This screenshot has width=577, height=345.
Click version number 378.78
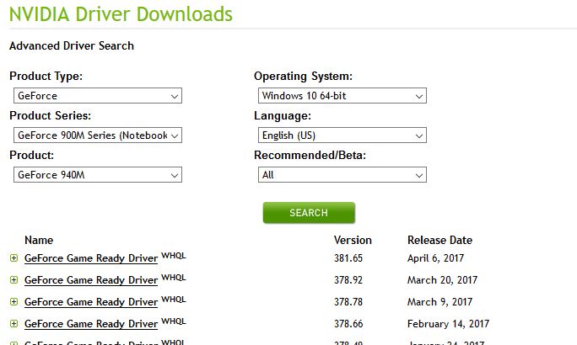(x=348, y=302)
